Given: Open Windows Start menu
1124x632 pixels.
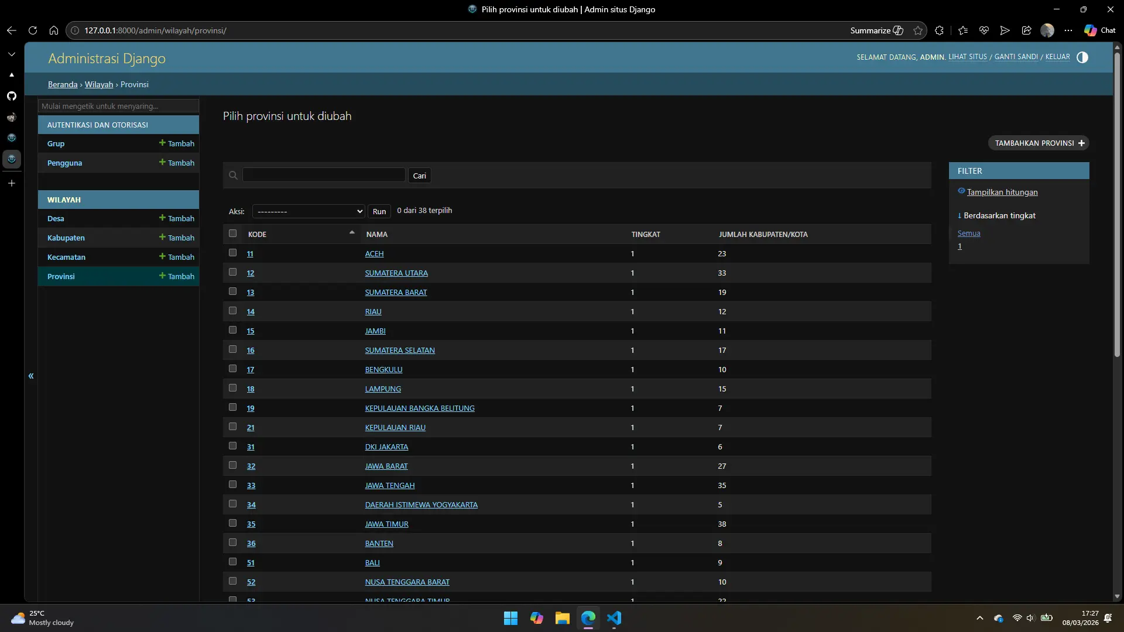Looking at the screenshot, I should pyautogui.click(x=510, y=618).
